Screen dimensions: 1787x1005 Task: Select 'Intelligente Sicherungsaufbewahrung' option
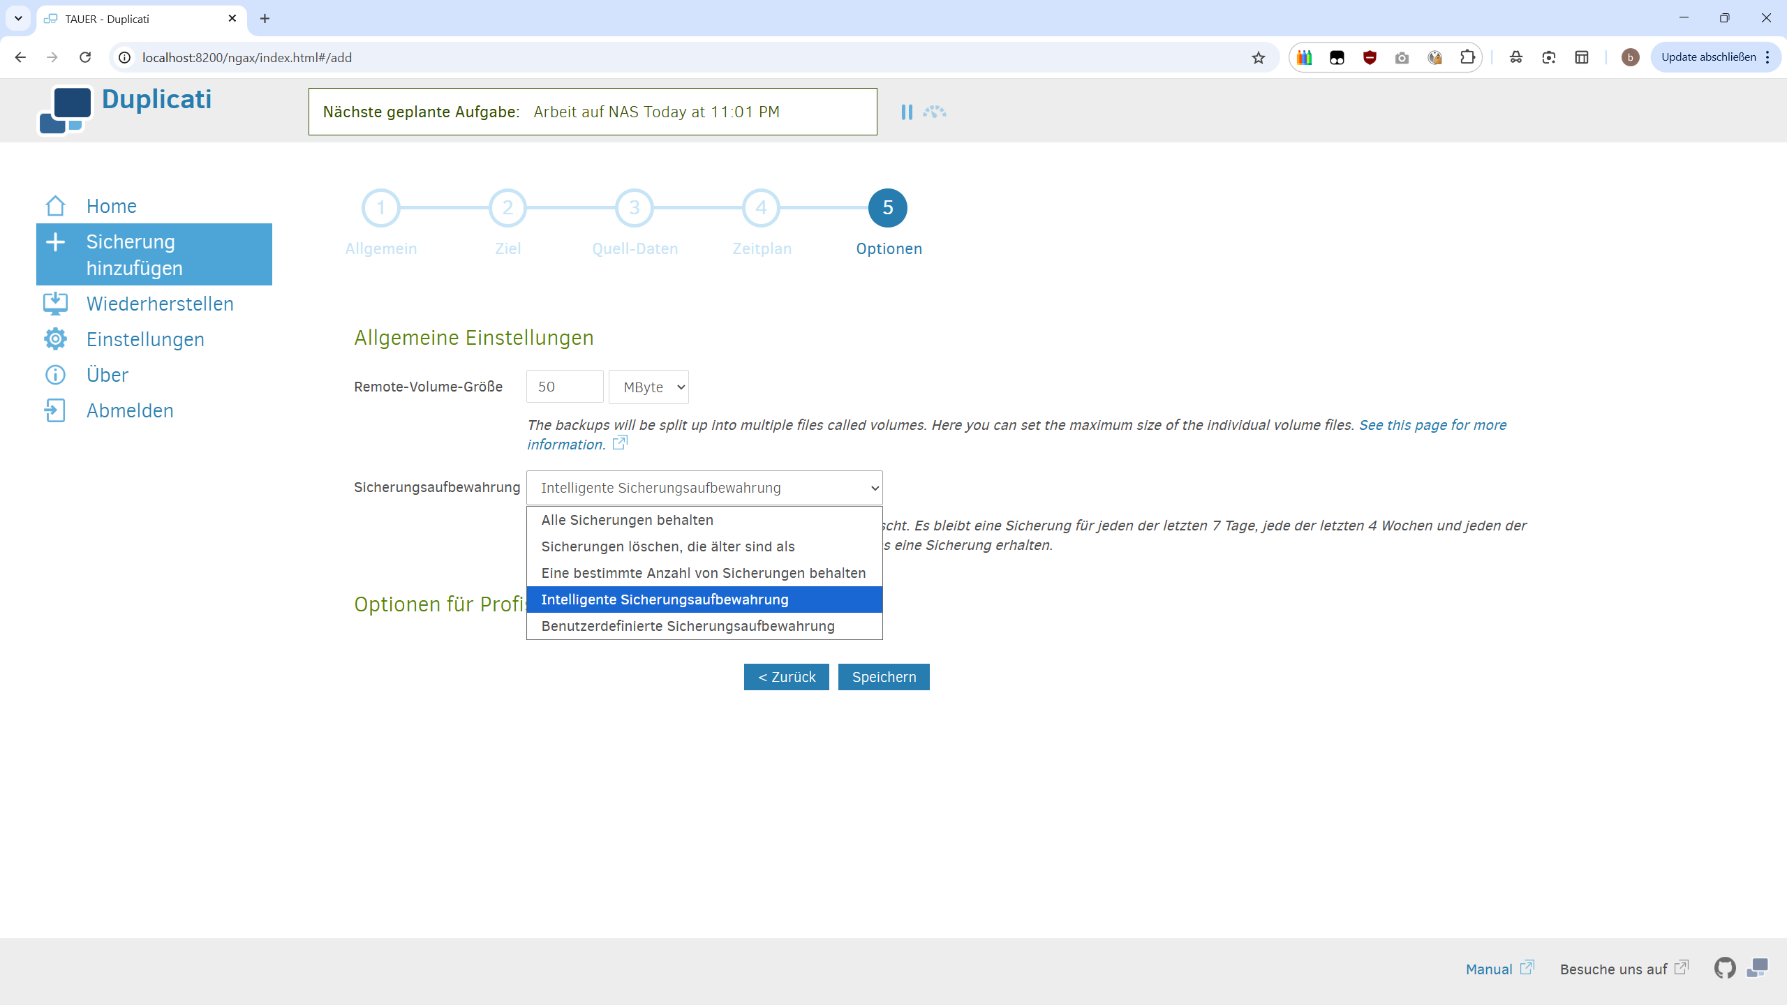coord(704,600)
